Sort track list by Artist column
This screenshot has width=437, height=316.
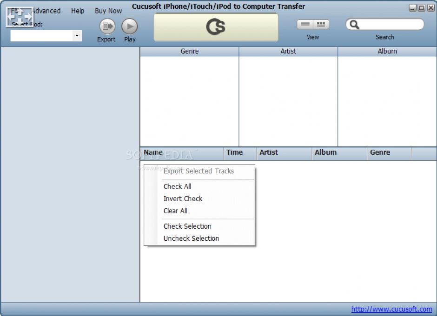(x=284, y=153)
